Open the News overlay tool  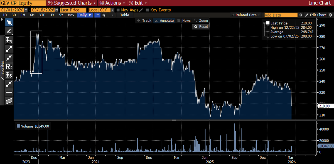point(184,21)
